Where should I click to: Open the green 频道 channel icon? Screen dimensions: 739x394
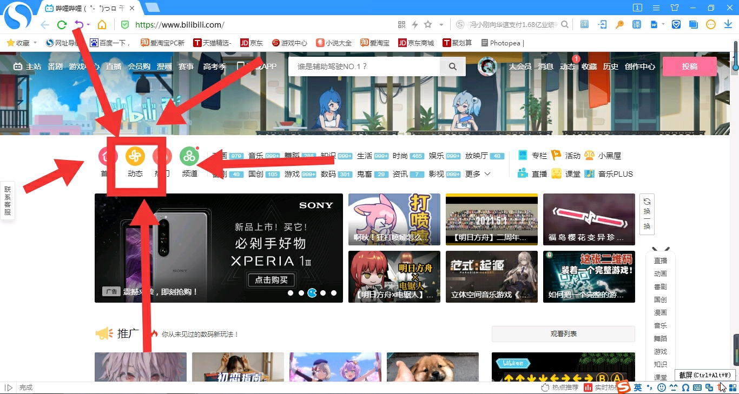point(189,157)
